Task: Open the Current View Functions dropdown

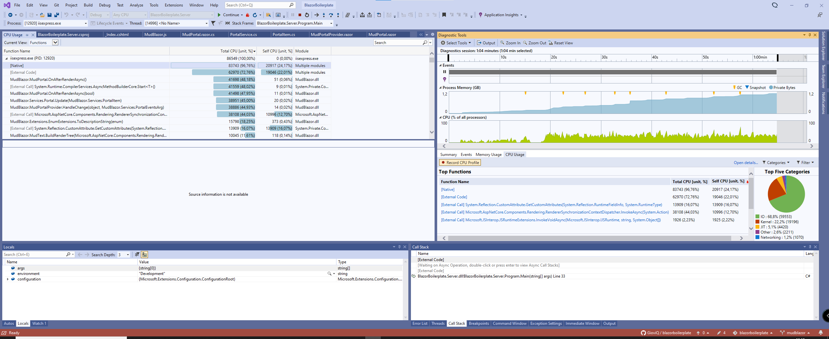Action: (55, 42)
